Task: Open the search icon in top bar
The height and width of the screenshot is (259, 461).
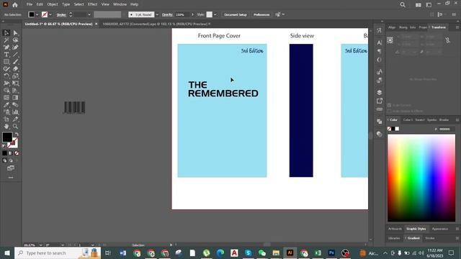Action: (403, 5)
